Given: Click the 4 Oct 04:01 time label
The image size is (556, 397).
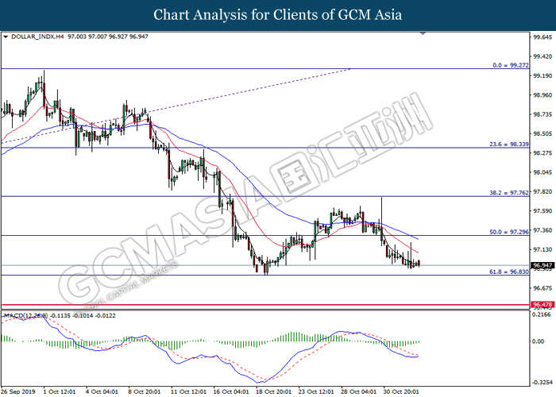Looking at the screenshot, I should [102, 391].
